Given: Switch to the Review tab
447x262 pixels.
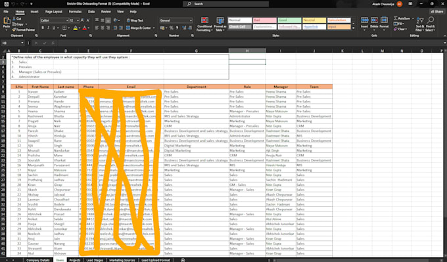Looking at the screenshot, I should coord(106,12).
